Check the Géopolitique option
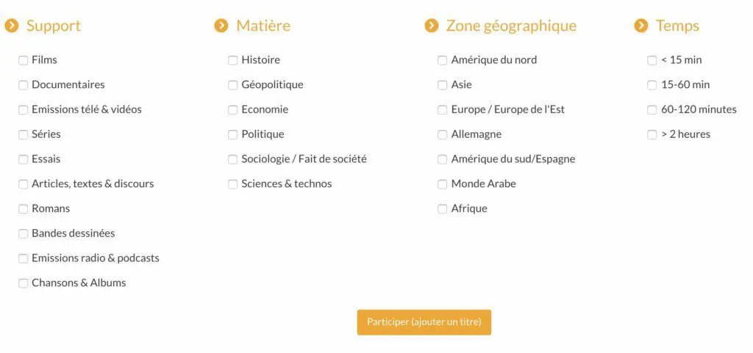The image size is (753, 353). pos(233,85)
